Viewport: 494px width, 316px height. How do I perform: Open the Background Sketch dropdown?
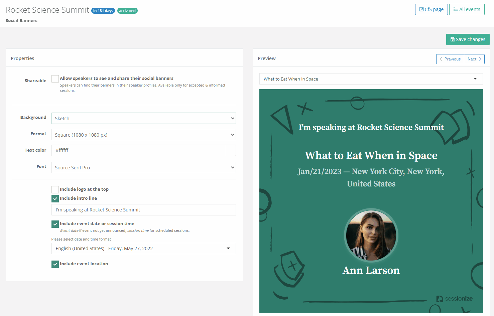pyautogui.click(x=143, y=119)
